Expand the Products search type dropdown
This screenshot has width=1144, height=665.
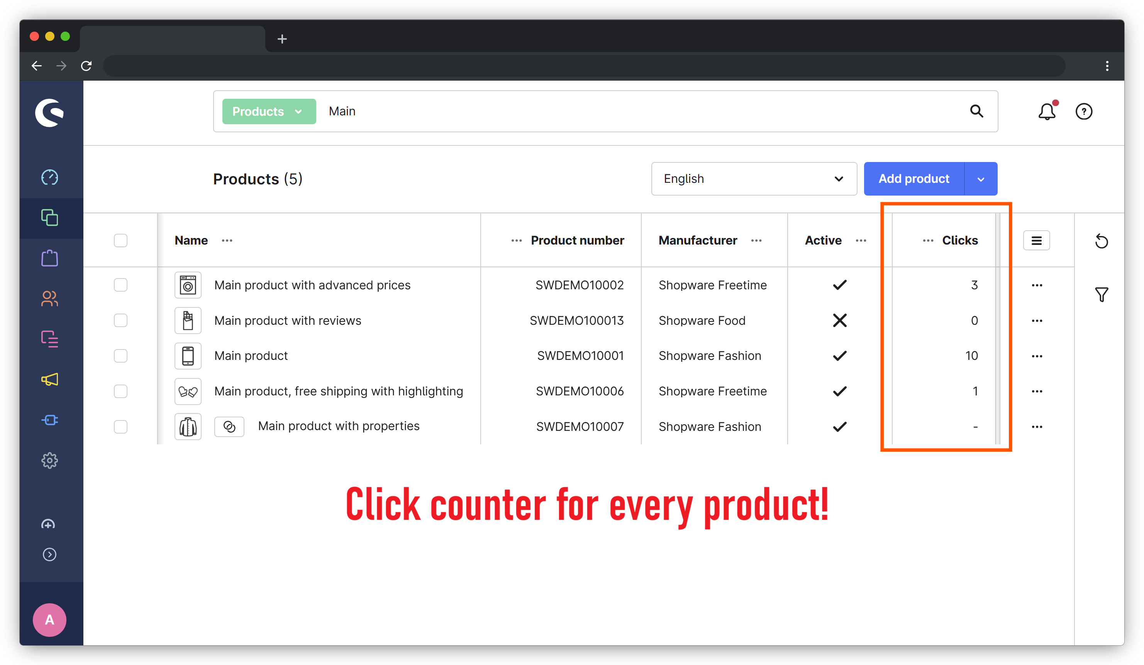pyautogui.click(x=269, y=111)
